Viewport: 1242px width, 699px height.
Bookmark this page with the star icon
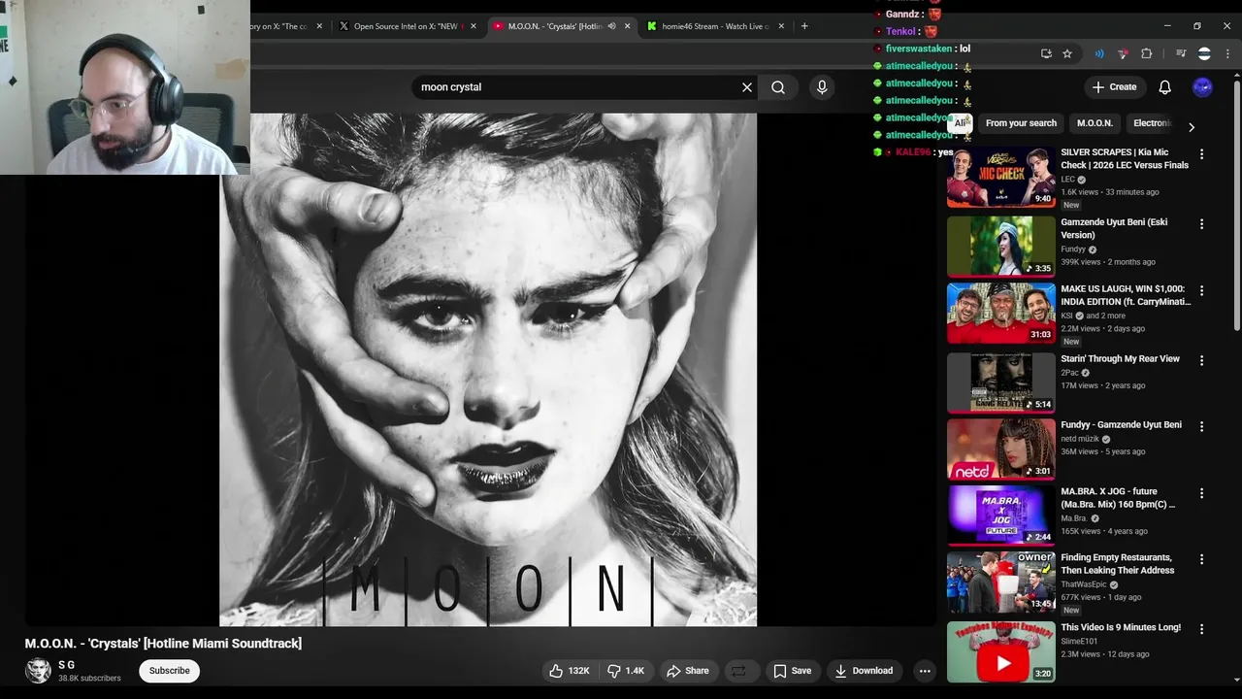click(x=1067, y=53)
